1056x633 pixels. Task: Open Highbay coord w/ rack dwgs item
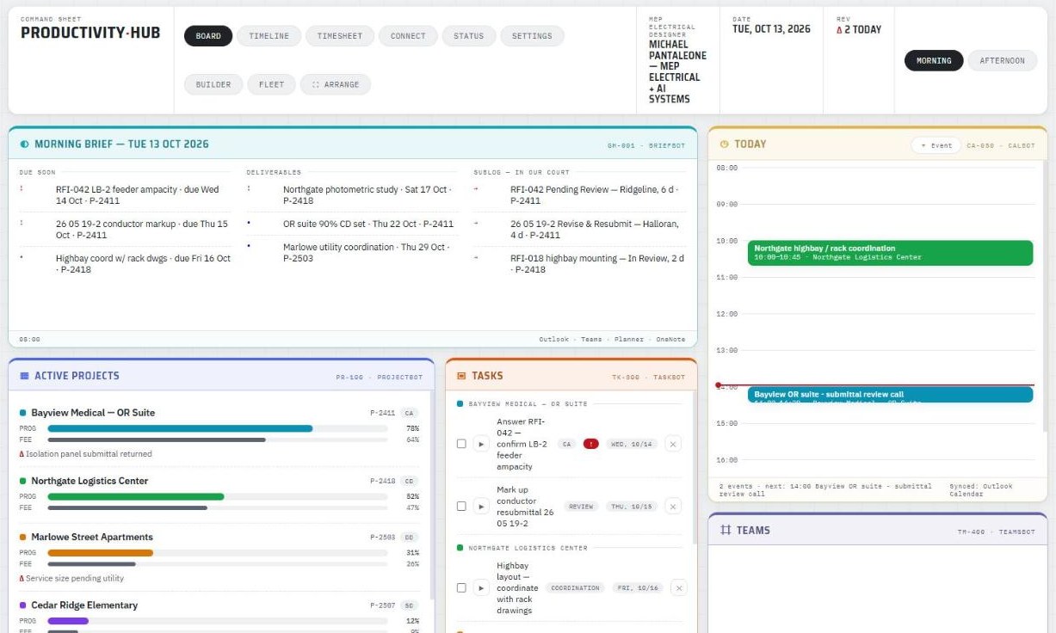(x=126, y=264)
